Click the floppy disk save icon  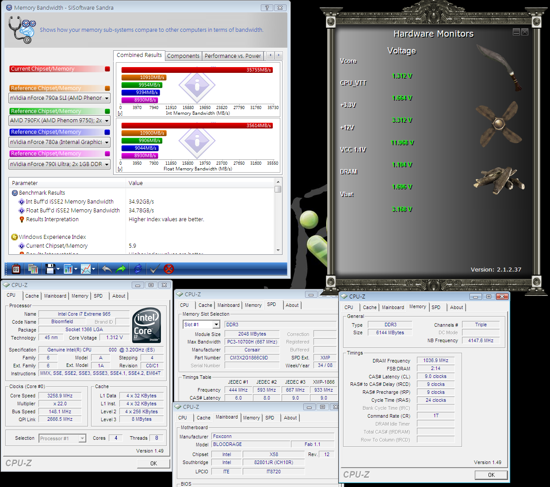[50, 269]
